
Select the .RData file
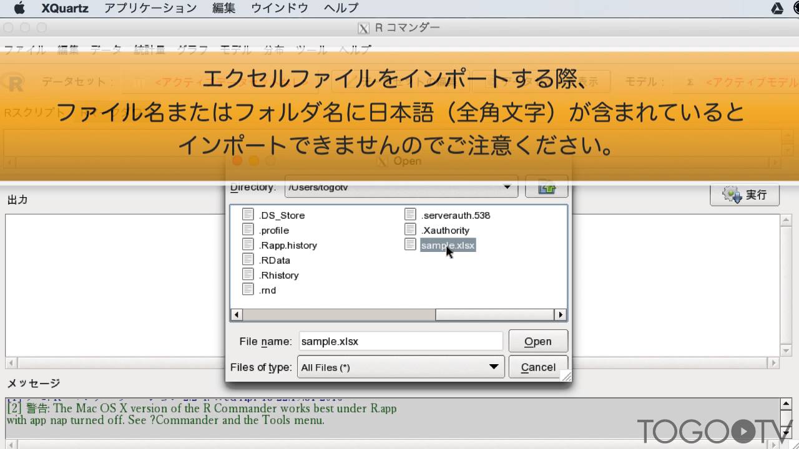point(274,260)
